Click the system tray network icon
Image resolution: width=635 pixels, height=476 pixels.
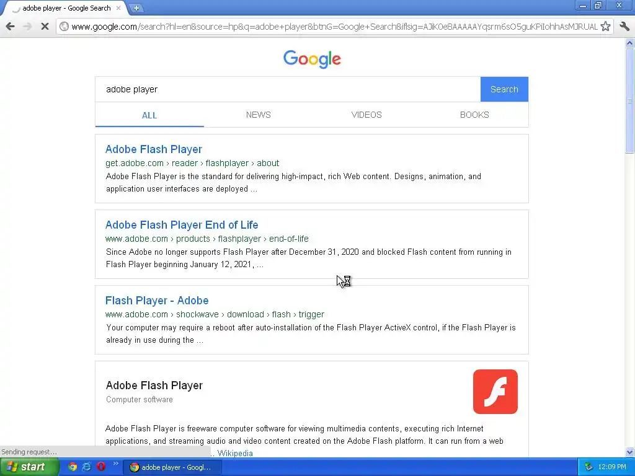click(588, 467)
